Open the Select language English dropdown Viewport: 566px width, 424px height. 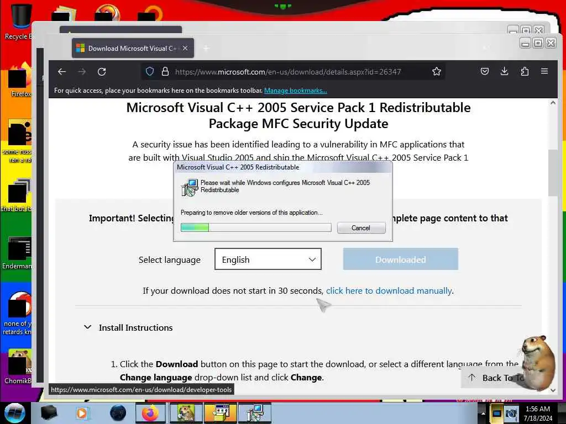coord(268,259)
